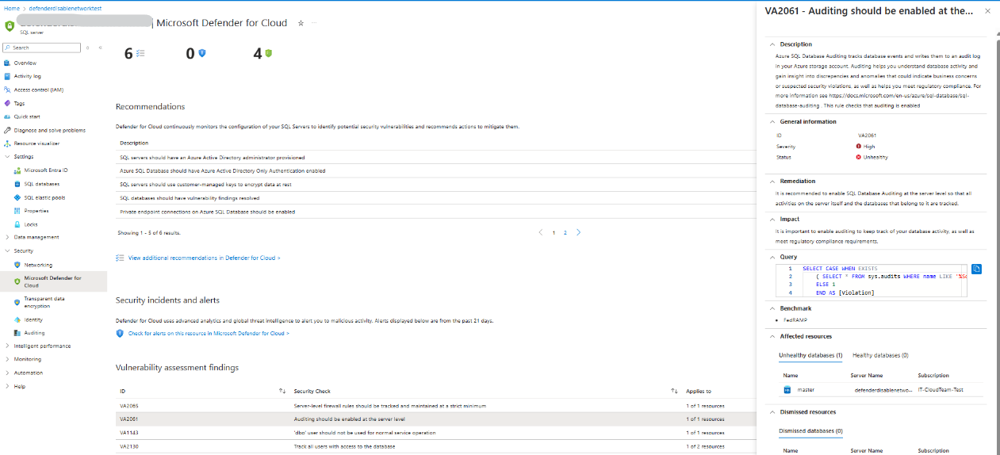Click the master database icon

coord(787,389)
